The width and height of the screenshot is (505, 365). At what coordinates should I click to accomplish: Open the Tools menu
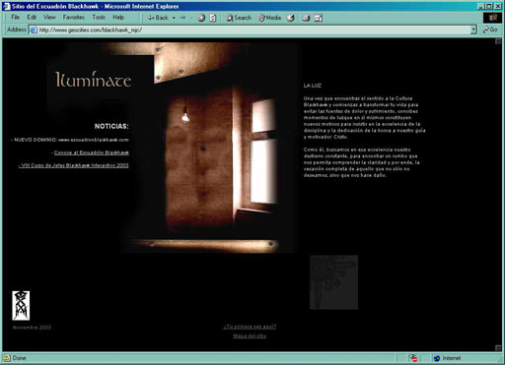pyautogui.click(x=99, y=17)
